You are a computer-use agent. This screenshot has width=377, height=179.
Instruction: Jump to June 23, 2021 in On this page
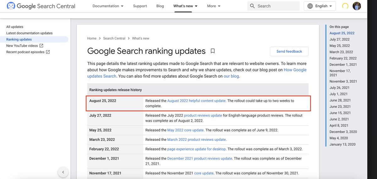[340, 106]
